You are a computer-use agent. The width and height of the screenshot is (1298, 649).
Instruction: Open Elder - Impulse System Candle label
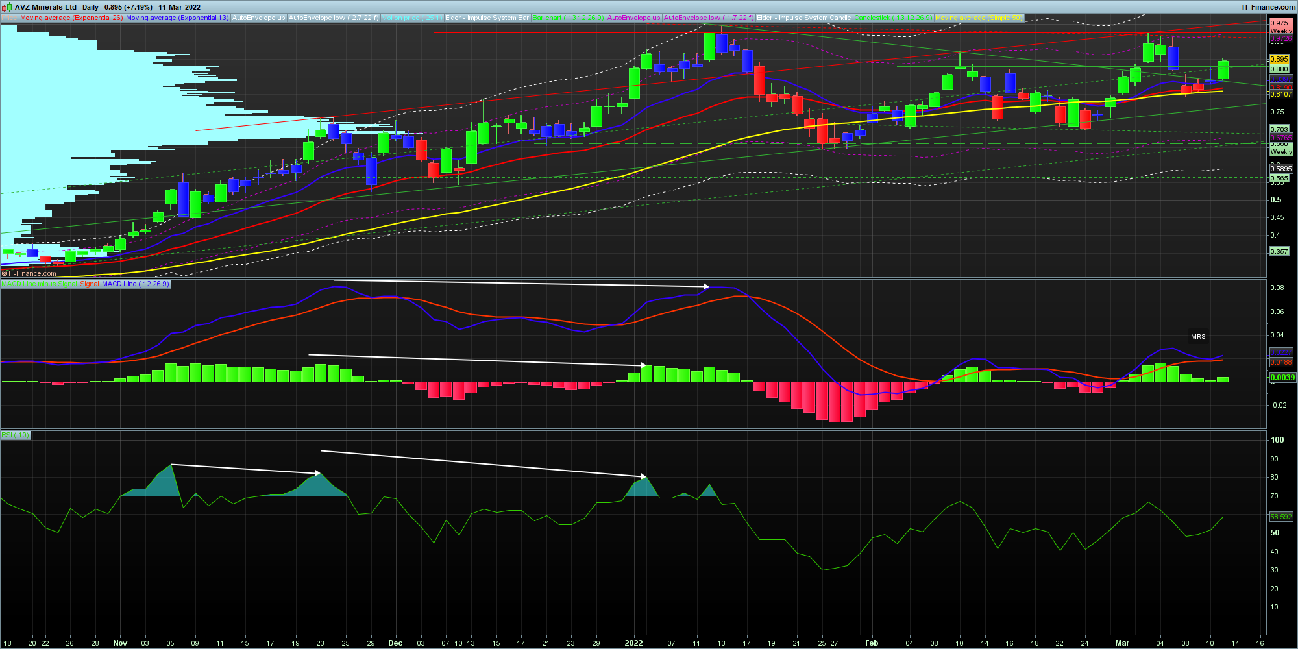point(804,18)
